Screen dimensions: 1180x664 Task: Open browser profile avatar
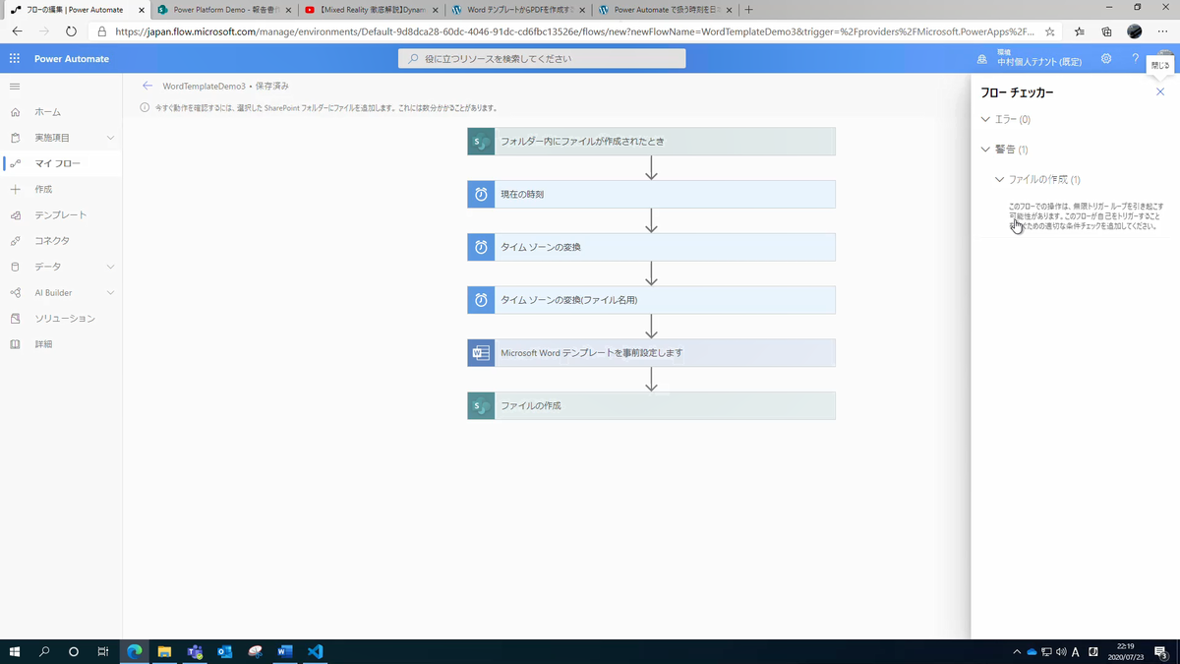1135,31
